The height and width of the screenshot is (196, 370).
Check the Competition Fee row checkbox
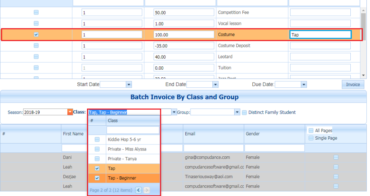pyautogui.click(x=36, y=12)
